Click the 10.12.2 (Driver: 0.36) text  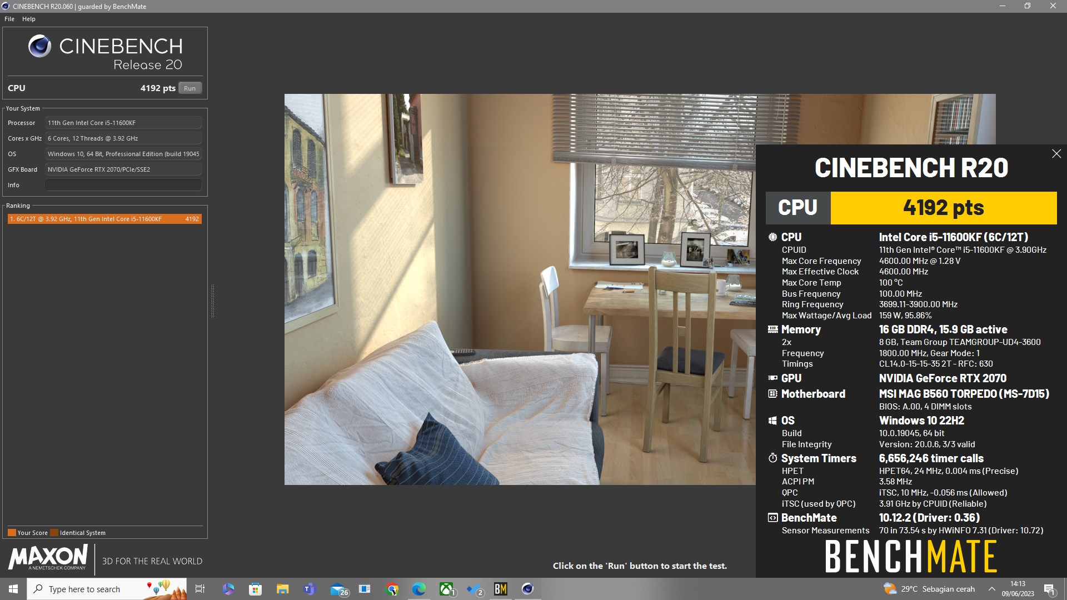point(929,518)
